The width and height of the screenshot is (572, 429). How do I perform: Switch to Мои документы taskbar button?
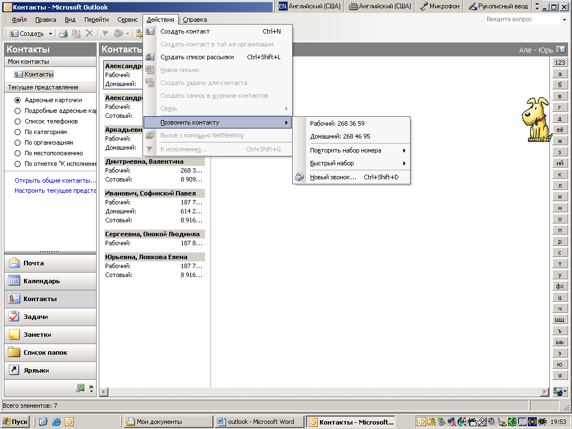(169, 422)
